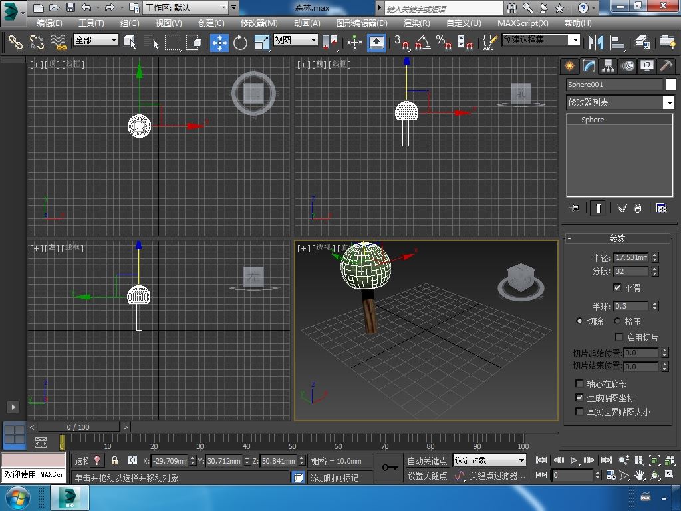
Task: Open the 修改器列表 dropdown
Action: tap(620, 102)
